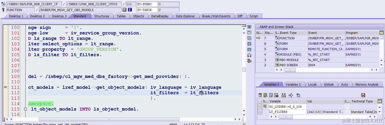Screen dimensions: 385x125
Task: Open the DetailDisplay tab
Action: (x=160, y=16)
